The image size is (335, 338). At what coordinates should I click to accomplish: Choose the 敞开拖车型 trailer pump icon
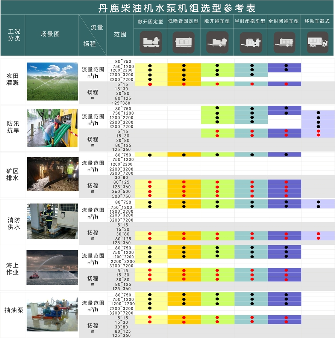point(217,42)
